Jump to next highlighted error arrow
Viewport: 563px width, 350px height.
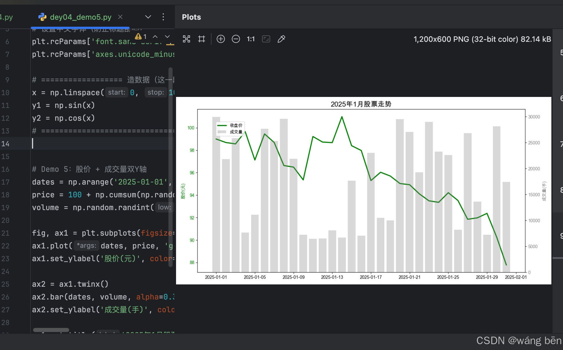coord(167,37)
